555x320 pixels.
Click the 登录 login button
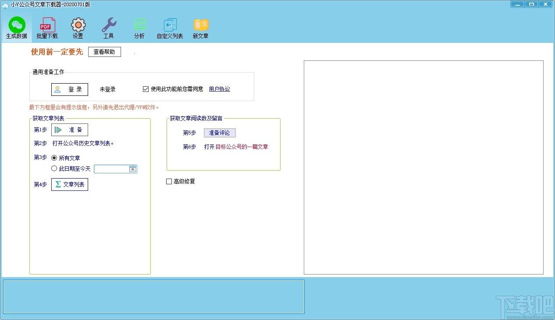[70, 89]
